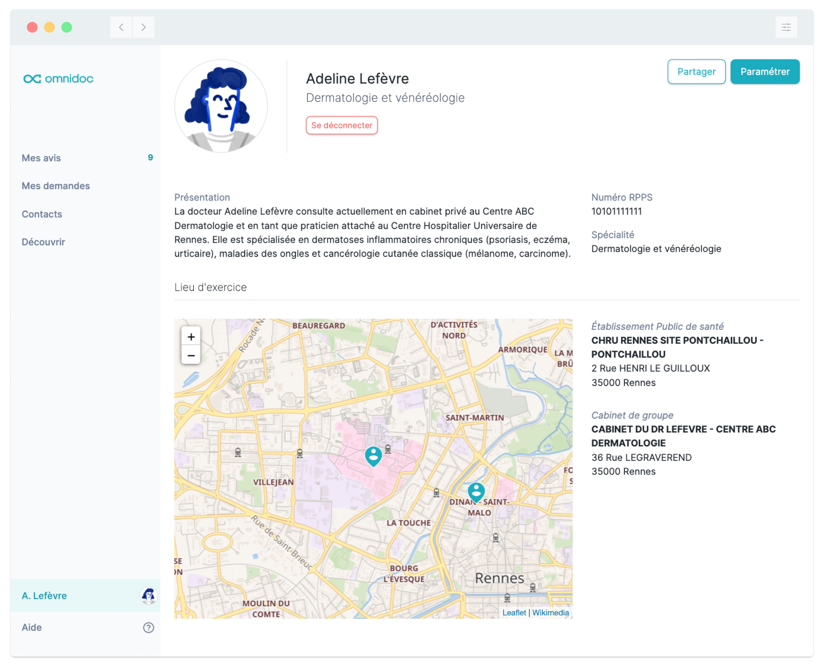Click the BEAUREGARD label on the map

pos(318,326)
